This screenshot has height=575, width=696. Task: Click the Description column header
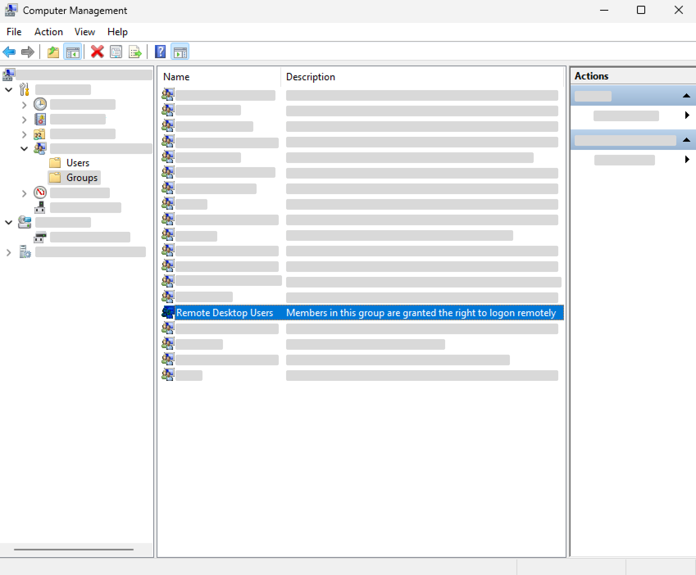point(310,77)
